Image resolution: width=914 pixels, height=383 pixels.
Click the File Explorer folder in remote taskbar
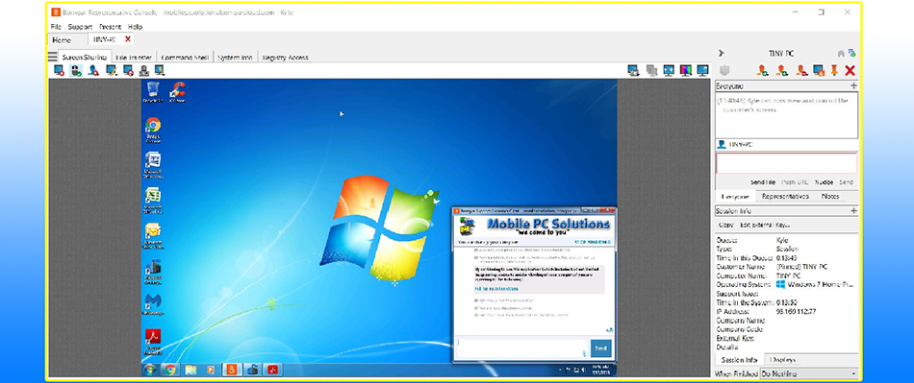pyautogui.click(x=190, y=370)
